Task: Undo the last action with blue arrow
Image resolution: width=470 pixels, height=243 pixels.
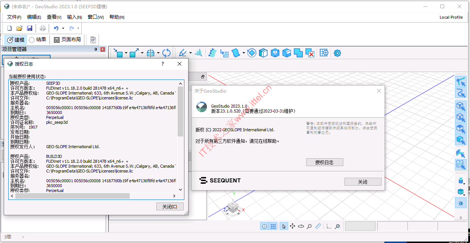Action: [x=56, y=28]
